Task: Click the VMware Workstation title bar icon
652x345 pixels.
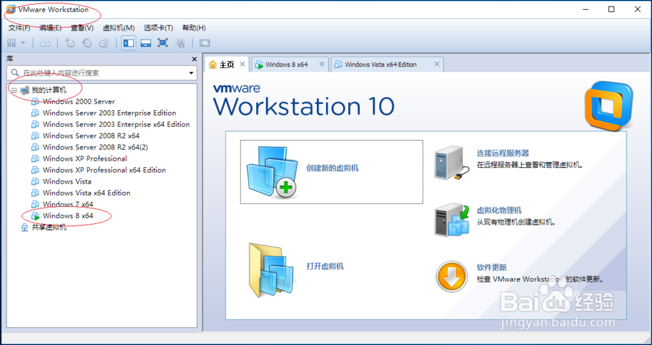Action: (10, 10)
